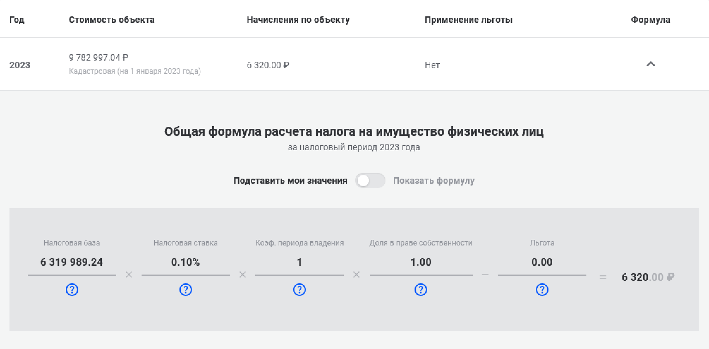This screenshot has height=349, width=709.
Task: Click the Налоговая база label
Action: point(72,243)
